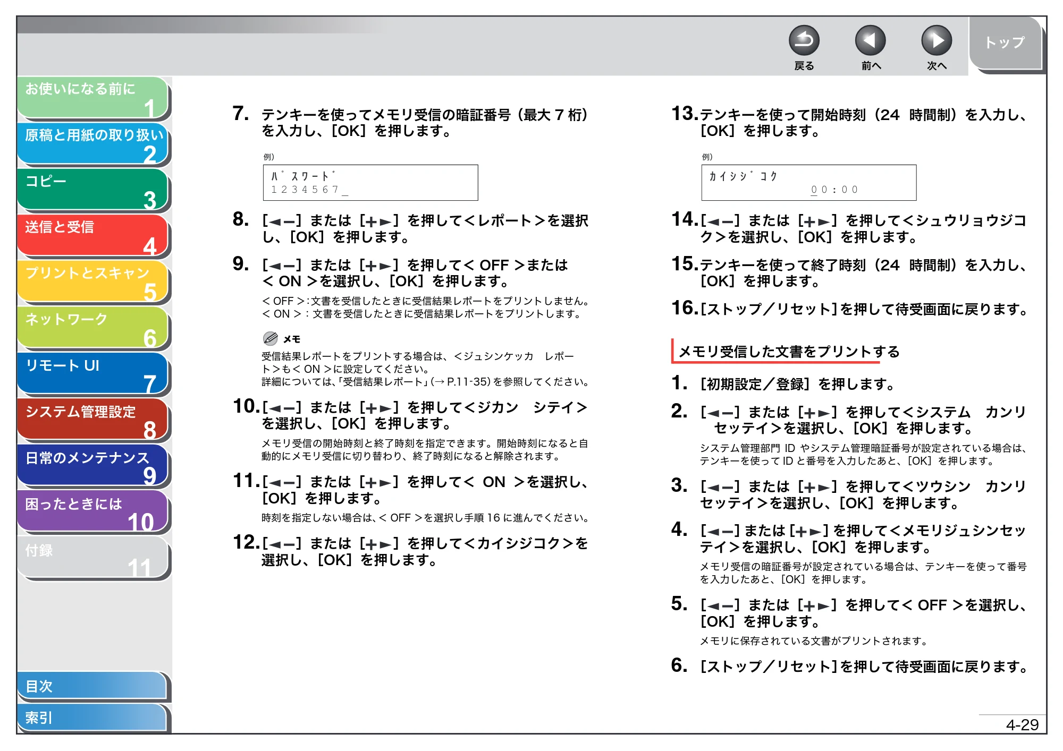Click step 13 text about 開始時刻
Screen dimensions: 1063x751
pyautogui.click(x=863, y=123)
